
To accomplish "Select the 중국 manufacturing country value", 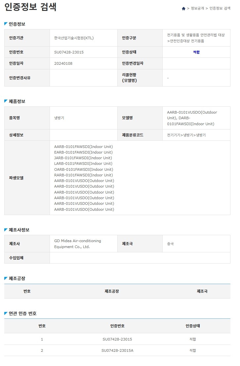I will (170, 244).
